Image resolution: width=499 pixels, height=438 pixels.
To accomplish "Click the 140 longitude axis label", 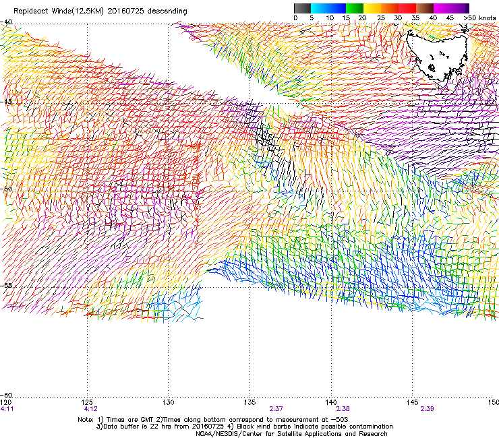I will 331,402.
